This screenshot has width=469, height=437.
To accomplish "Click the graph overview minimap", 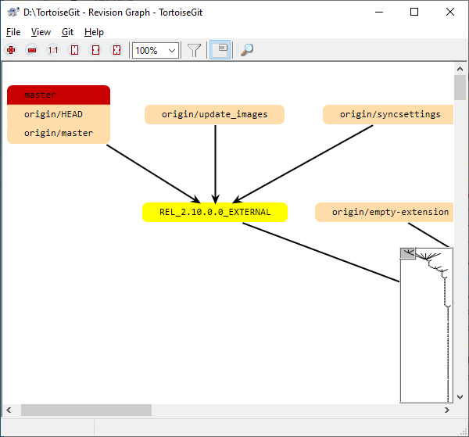I will coord(426,328).
